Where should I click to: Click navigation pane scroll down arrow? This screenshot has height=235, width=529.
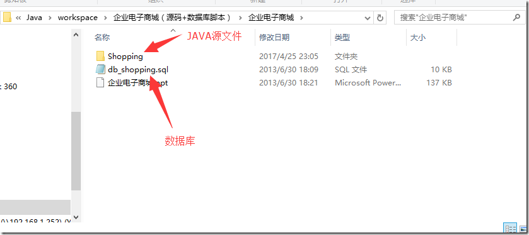76,217
